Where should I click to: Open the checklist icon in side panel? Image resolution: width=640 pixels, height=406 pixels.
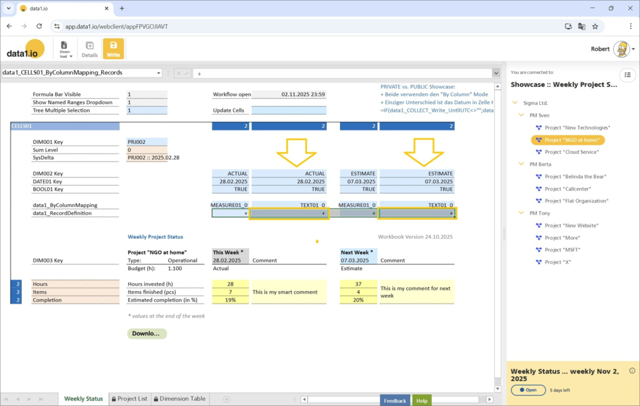628,74
